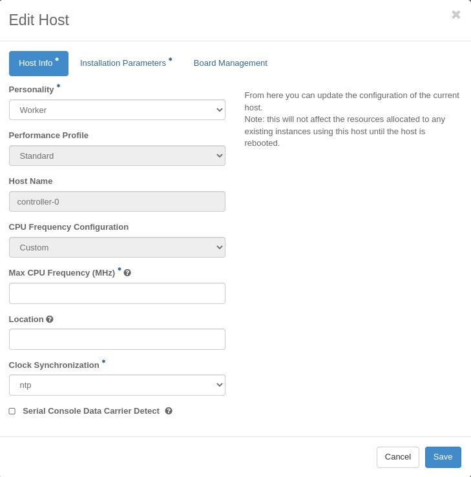Focus the Max CPU Frequency input field
The image size is (471, 477).
(x=117, y=293)
